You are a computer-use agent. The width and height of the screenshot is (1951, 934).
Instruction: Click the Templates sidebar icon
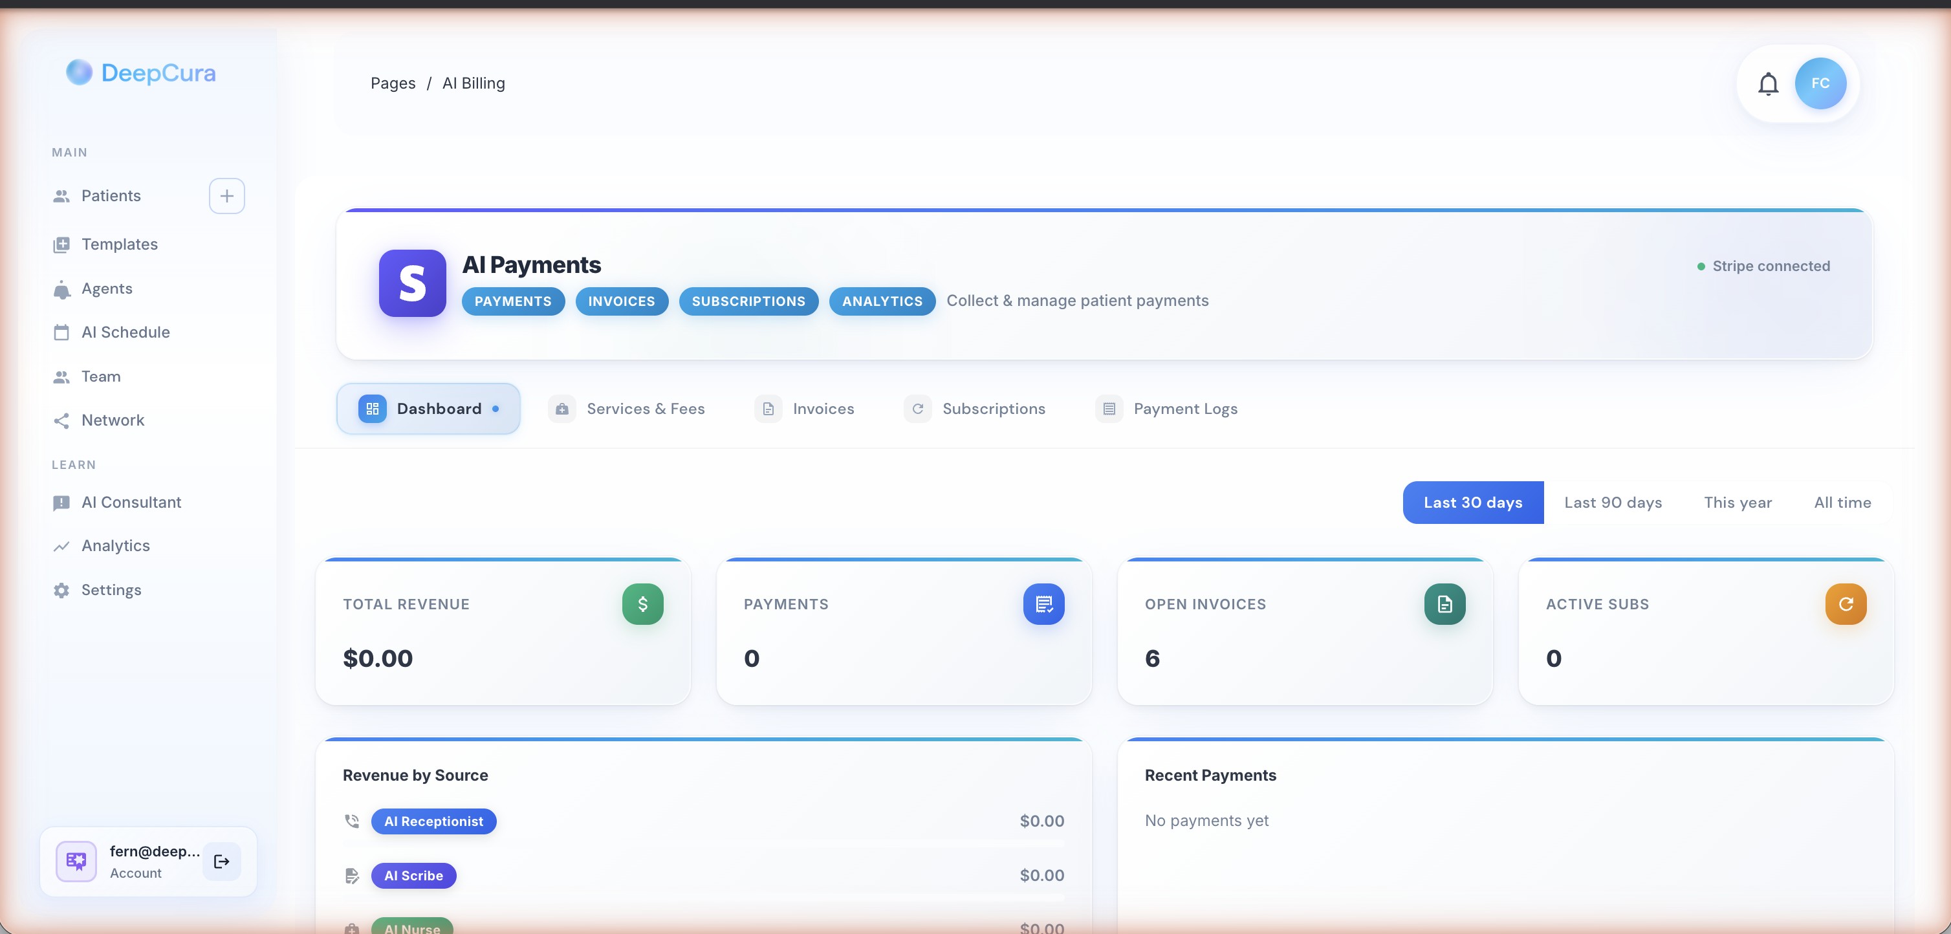click(x=61, y=244)
